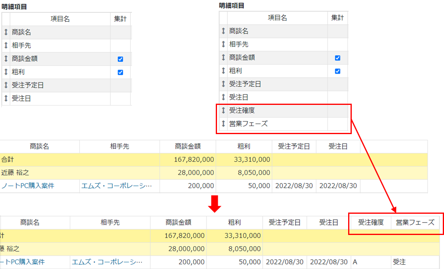Click the 粗利 reorder handle in left list
Screen dimensions: 444x269
pos(6,72)
